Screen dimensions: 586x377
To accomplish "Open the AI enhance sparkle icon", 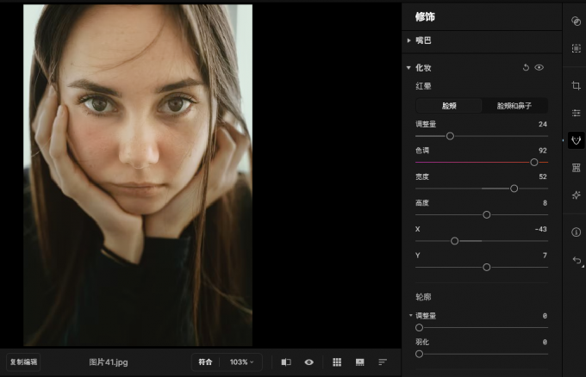I will point(577,195).
